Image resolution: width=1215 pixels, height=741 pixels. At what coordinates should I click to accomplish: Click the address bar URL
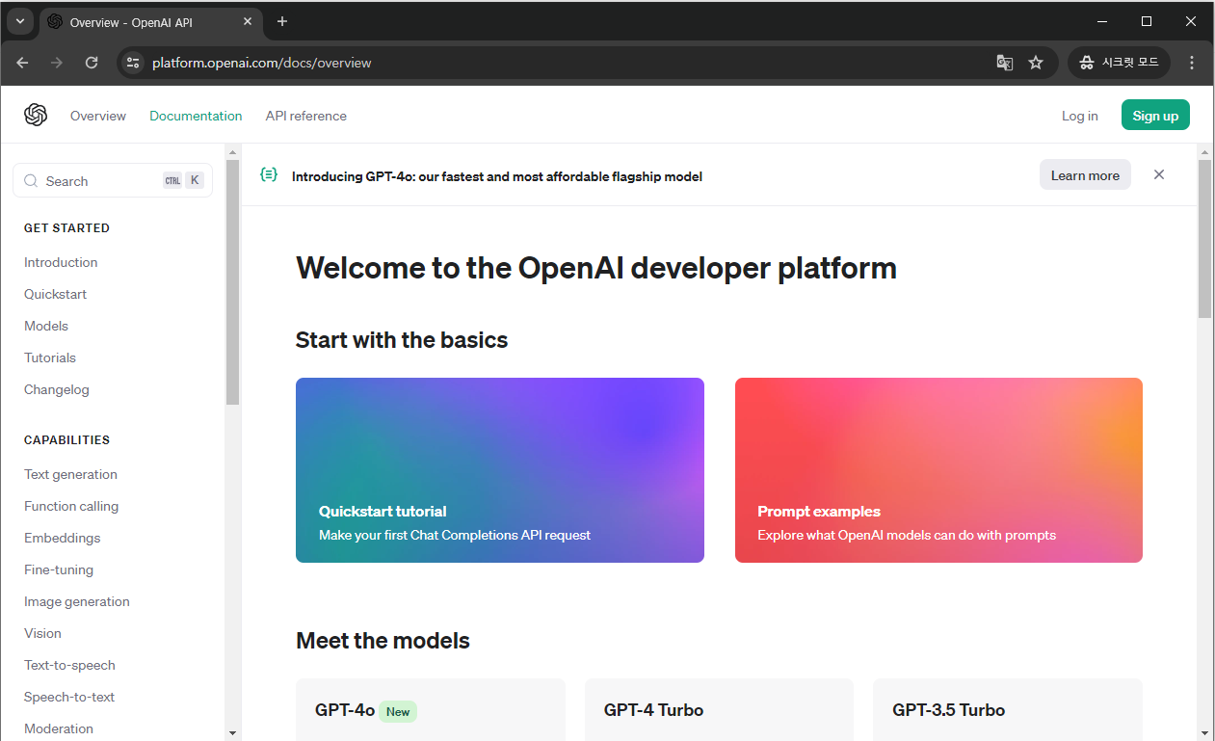coord(262,63)
